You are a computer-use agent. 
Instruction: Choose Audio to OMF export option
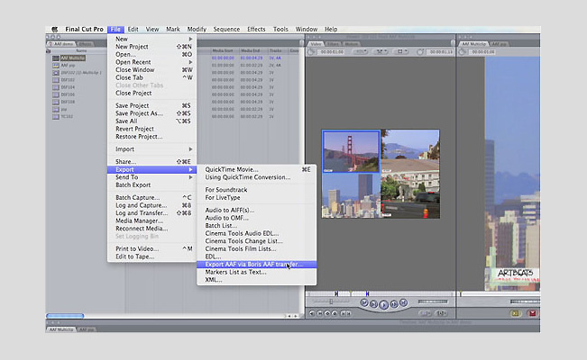tap(256, 218)
